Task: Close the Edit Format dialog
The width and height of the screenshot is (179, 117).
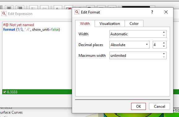Action: 166,12
